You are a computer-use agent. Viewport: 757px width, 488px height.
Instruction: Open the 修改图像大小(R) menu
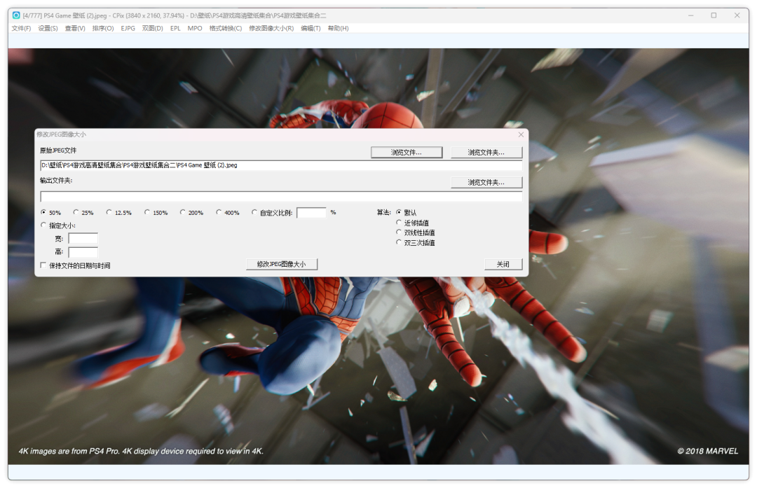pyautogui.click(x=271, y=29)
